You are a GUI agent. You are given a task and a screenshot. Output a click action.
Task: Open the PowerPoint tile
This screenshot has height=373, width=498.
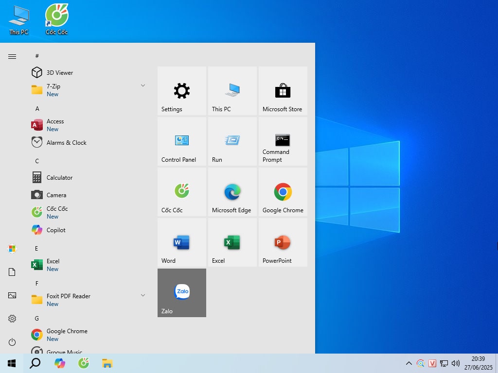[x=283, y=242]
